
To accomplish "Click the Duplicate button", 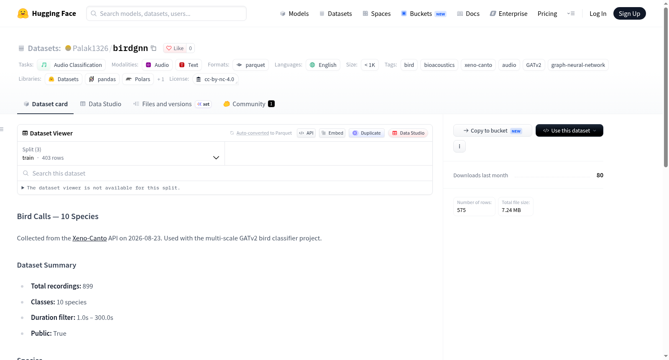I will point(366,133).
